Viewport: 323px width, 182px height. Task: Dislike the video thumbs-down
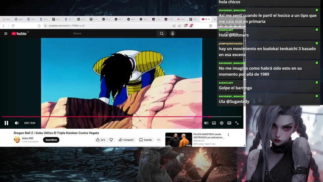[x=111, y=140]
